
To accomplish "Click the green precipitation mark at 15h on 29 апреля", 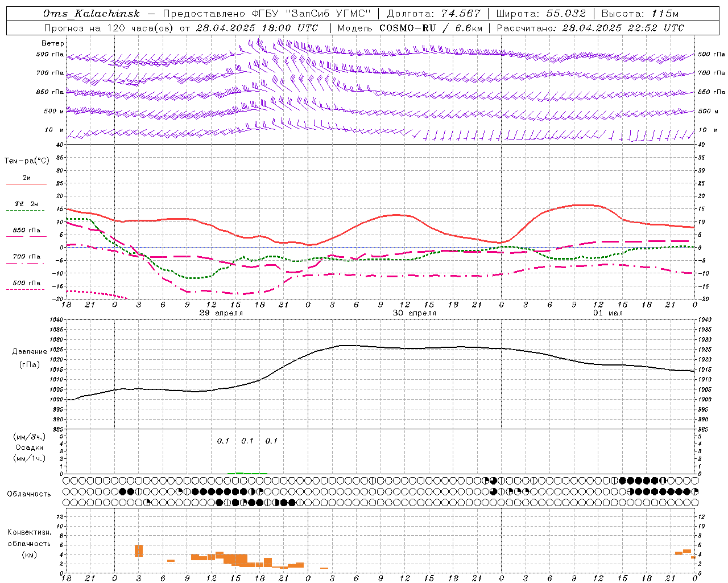I will coord(239,473).
